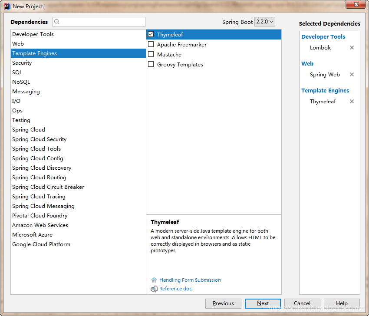Click the reference doc icon
The width and height of the screenshot is (369, 316).
[154, 289]
